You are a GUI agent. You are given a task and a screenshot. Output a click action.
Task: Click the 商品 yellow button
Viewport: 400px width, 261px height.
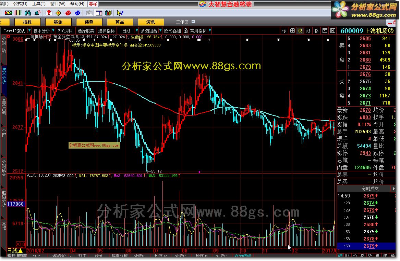click(x=120, y=22)
